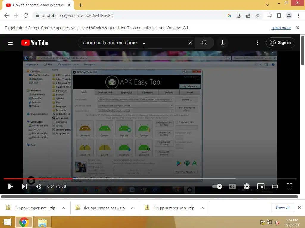Image resolution: width=305 pixels, height=228 pixels.
Task: Click Chrome in the taskbar
Action: point(24,222)
